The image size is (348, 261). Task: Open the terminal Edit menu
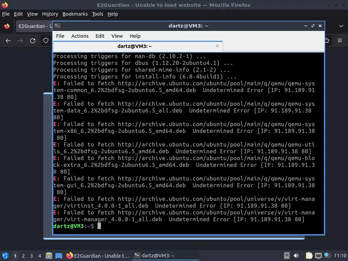tap(100, 36)
